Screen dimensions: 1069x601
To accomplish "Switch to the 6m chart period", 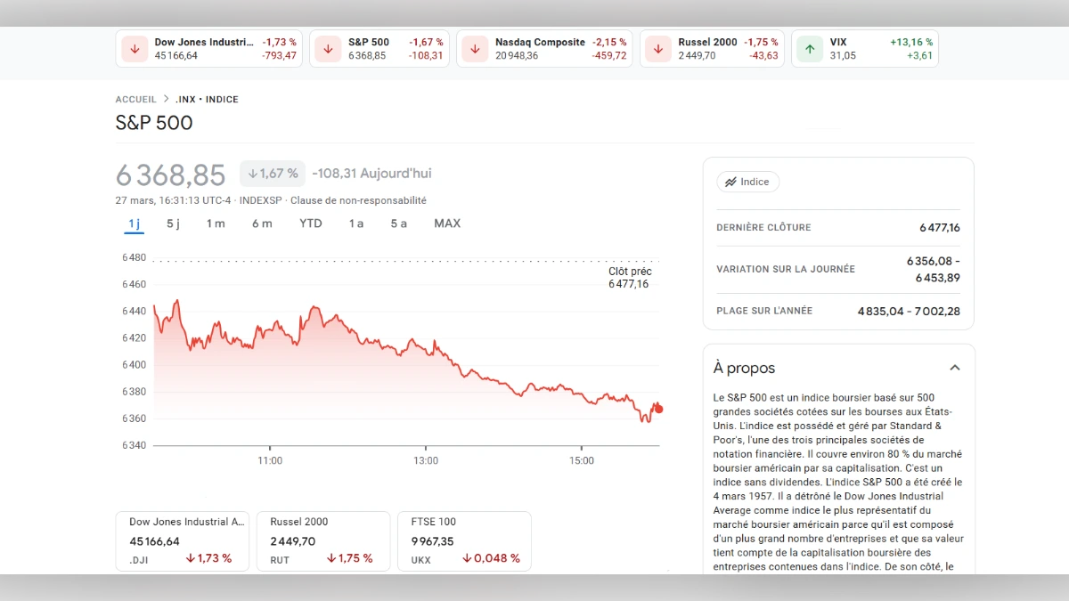I will (x=262, y=223).
